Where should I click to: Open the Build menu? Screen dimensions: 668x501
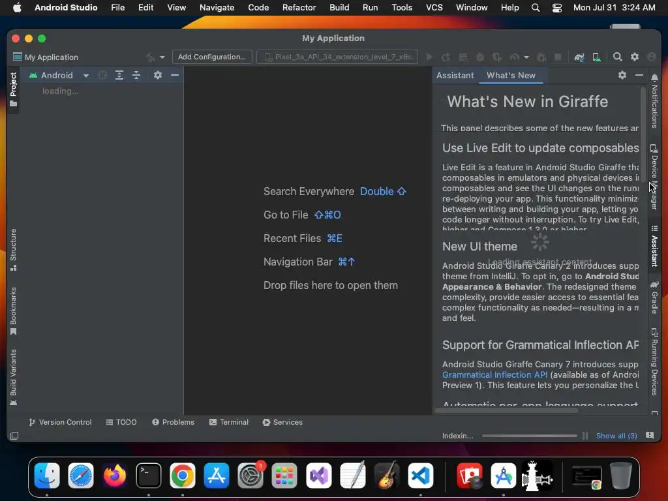point(339,7)
